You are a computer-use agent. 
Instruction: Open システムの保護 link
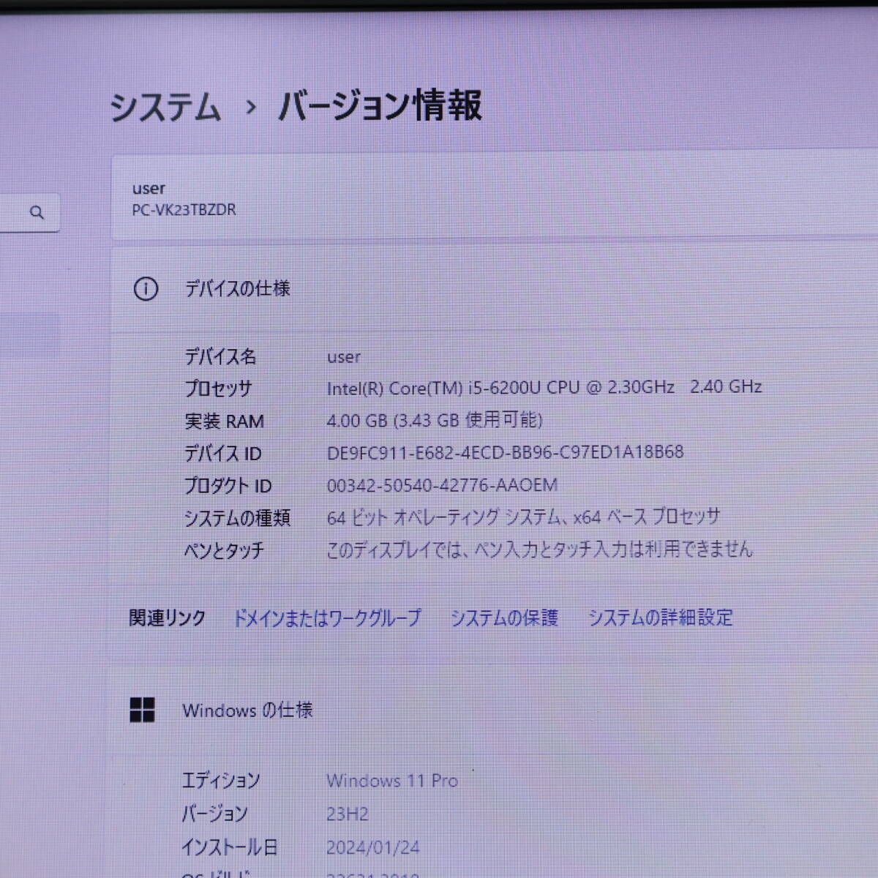point(504,618)
